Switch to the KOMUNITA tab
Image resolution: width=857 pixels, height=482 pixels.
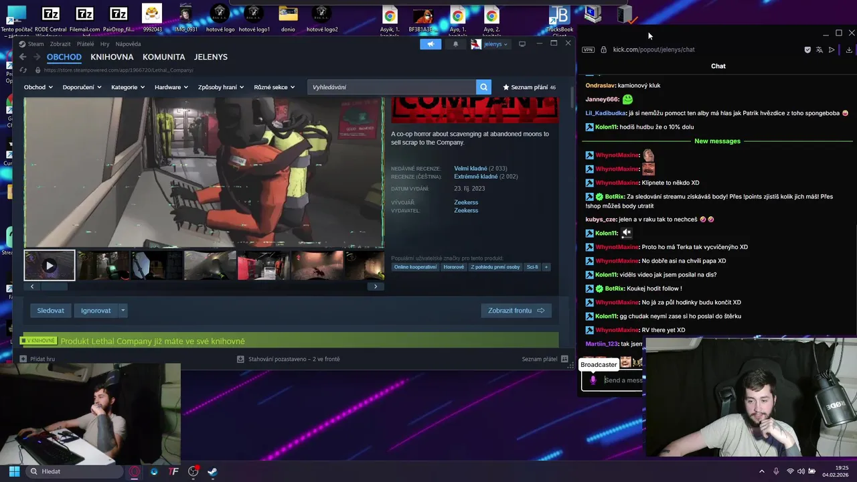(x=163, y=57)
